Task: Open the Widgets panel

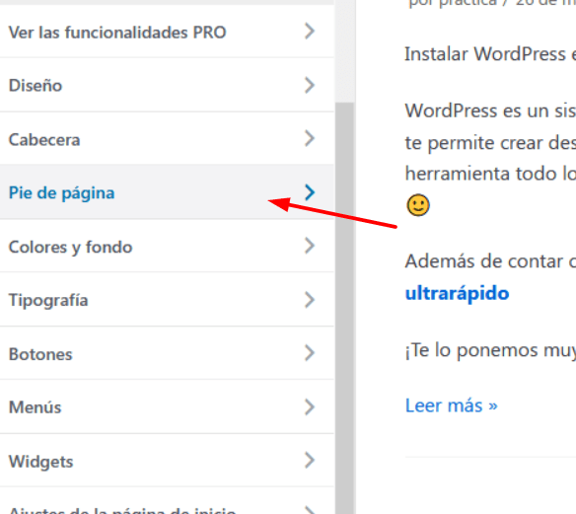Action: [167, 461]
